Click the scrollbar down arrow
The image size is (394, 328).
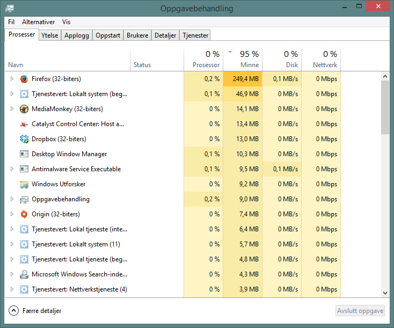tap(385, 293)
